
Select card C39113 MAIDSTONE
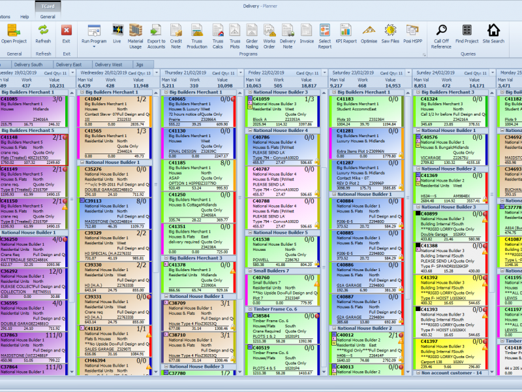pyautogui.click(x=115, y=214)
